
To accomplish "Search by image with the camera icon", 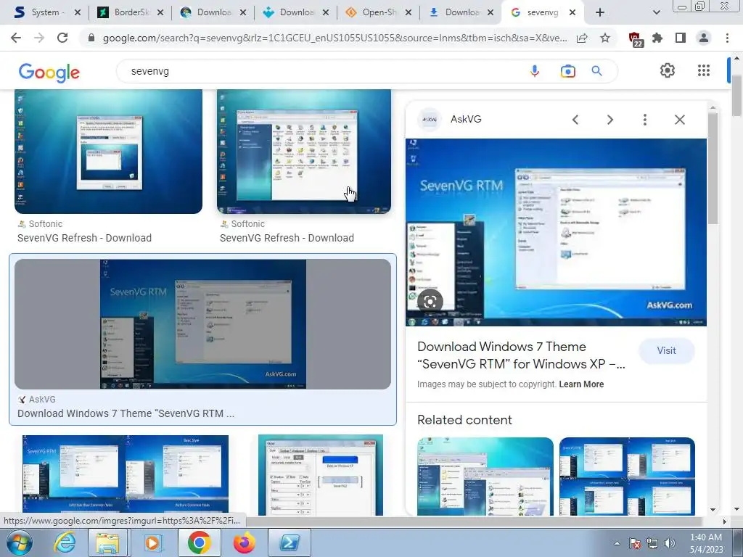I will (x=567, y=71).
